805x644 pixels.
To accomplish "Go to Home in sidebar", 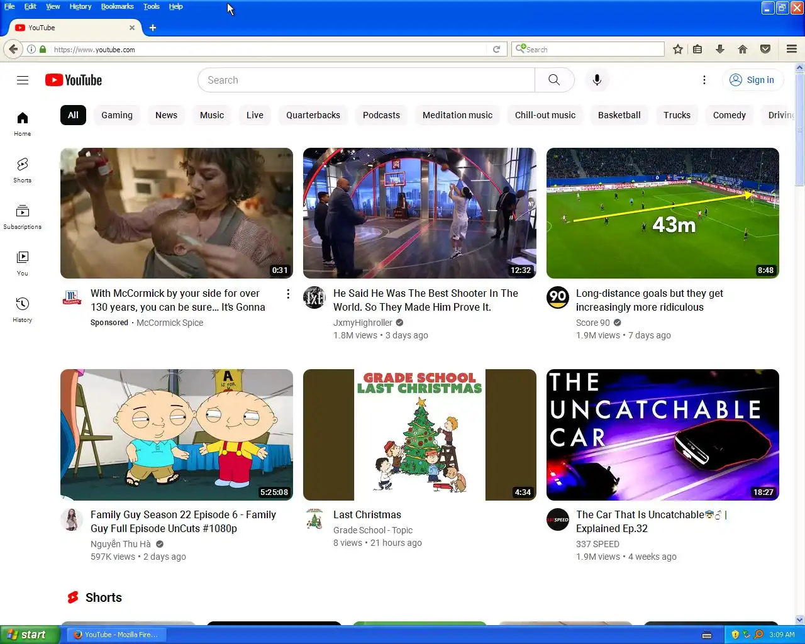I will coord(23,123).
